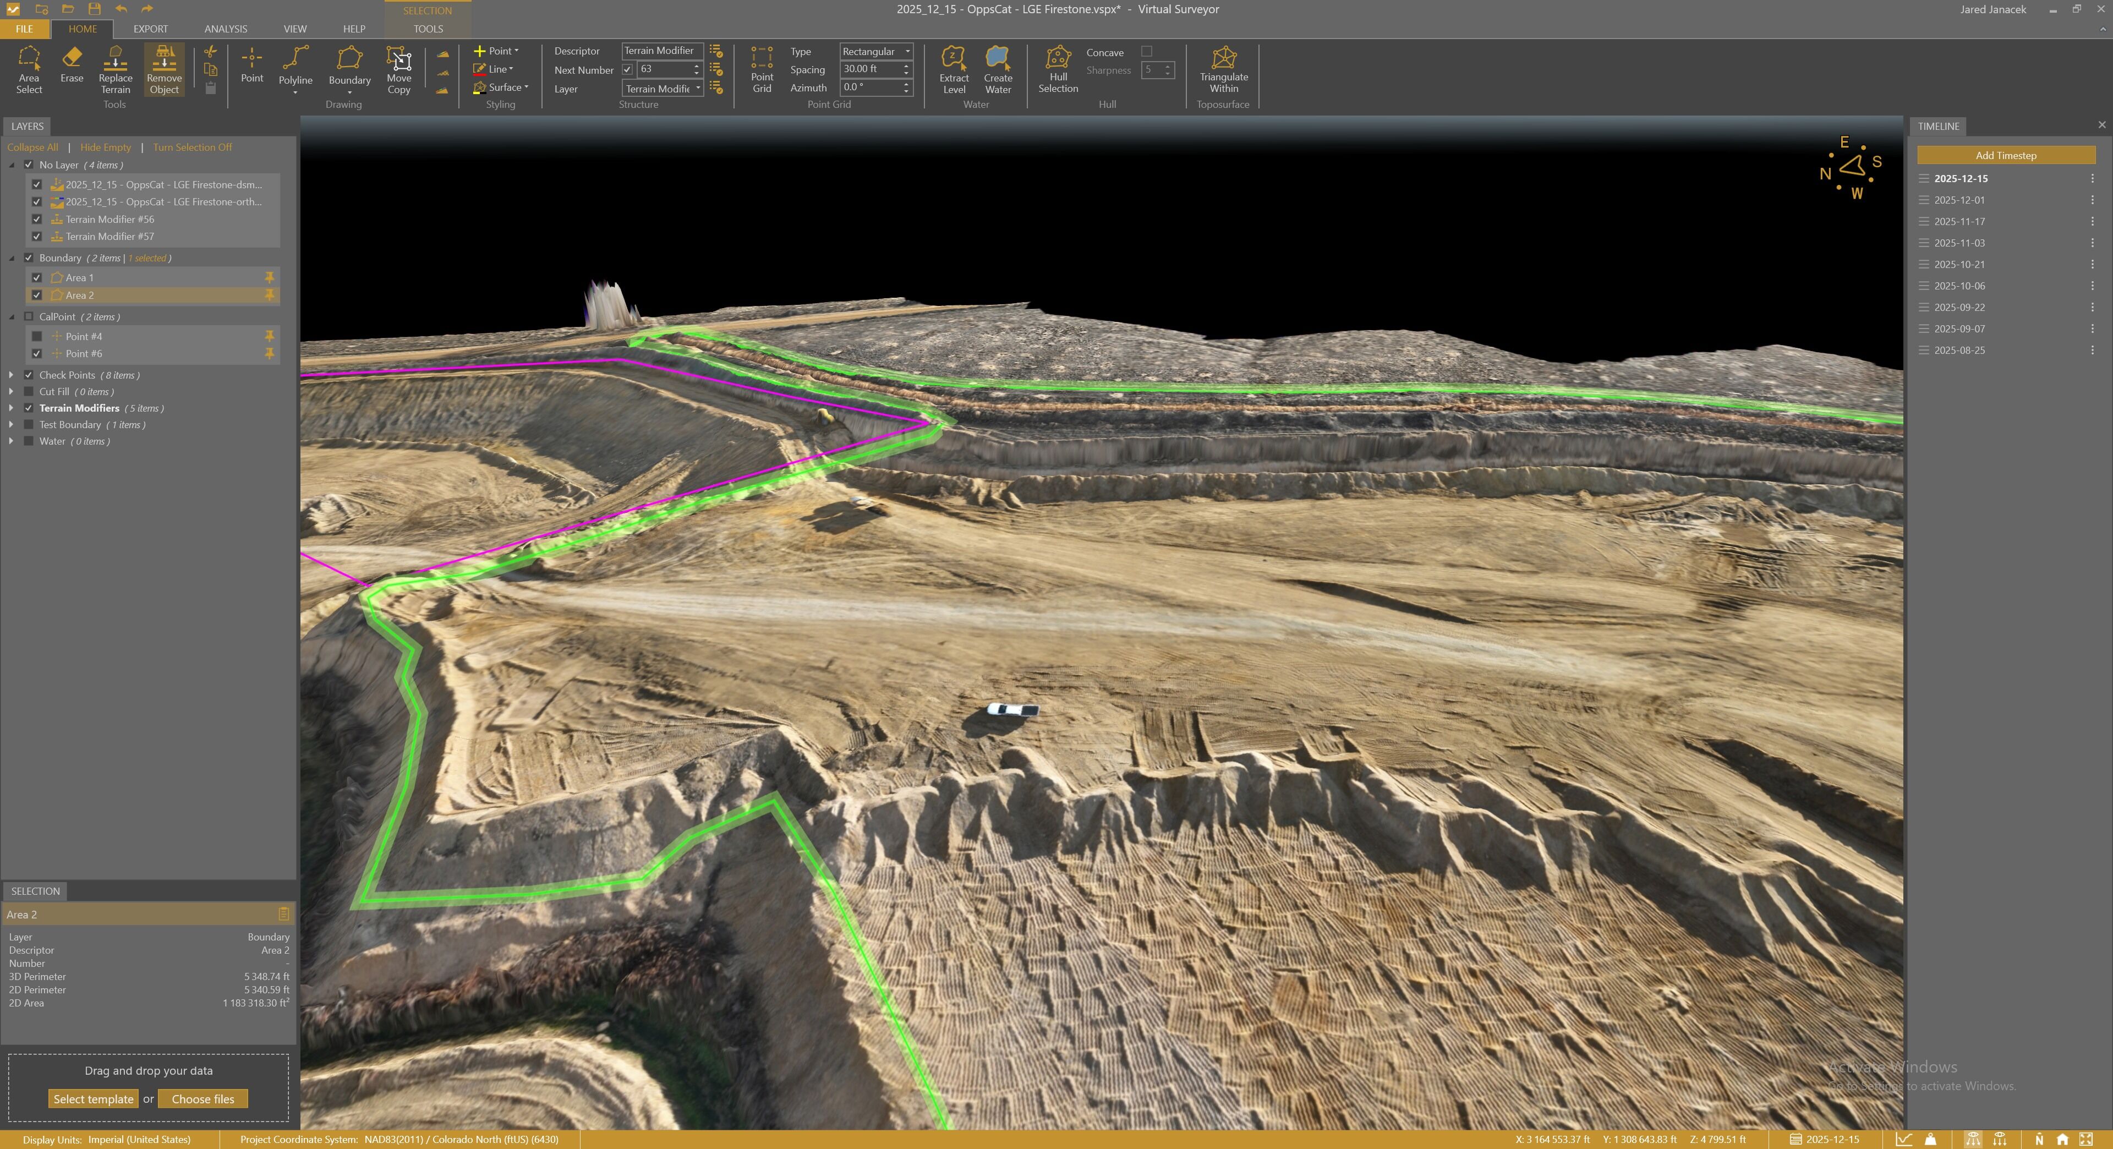Viewport: 2113px width, 1149px height.
Task: Reset view to home position
Action: (x=2062, y=1139)
